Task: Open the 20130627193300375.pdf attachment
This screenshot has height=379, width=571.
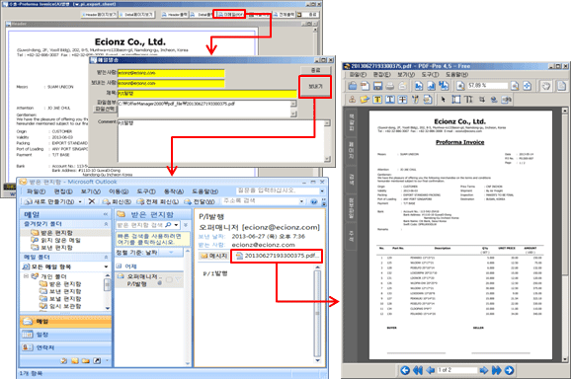Action: pyautogui.click(x=277, y=256)
